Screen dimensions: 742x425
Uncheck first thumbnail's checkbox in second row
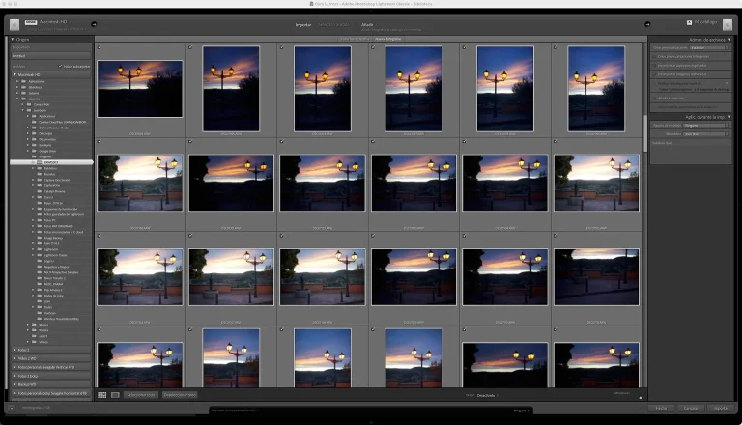click(99, 141)
